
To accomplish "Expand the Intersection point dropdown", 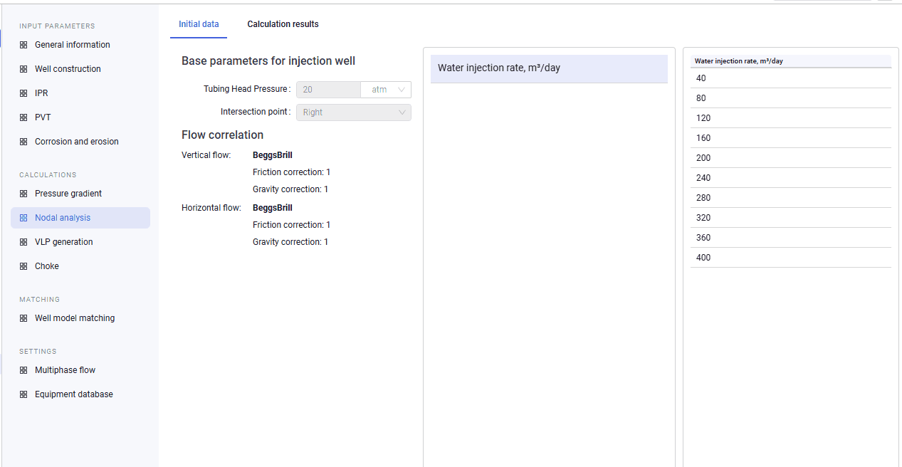I will 354,112.
